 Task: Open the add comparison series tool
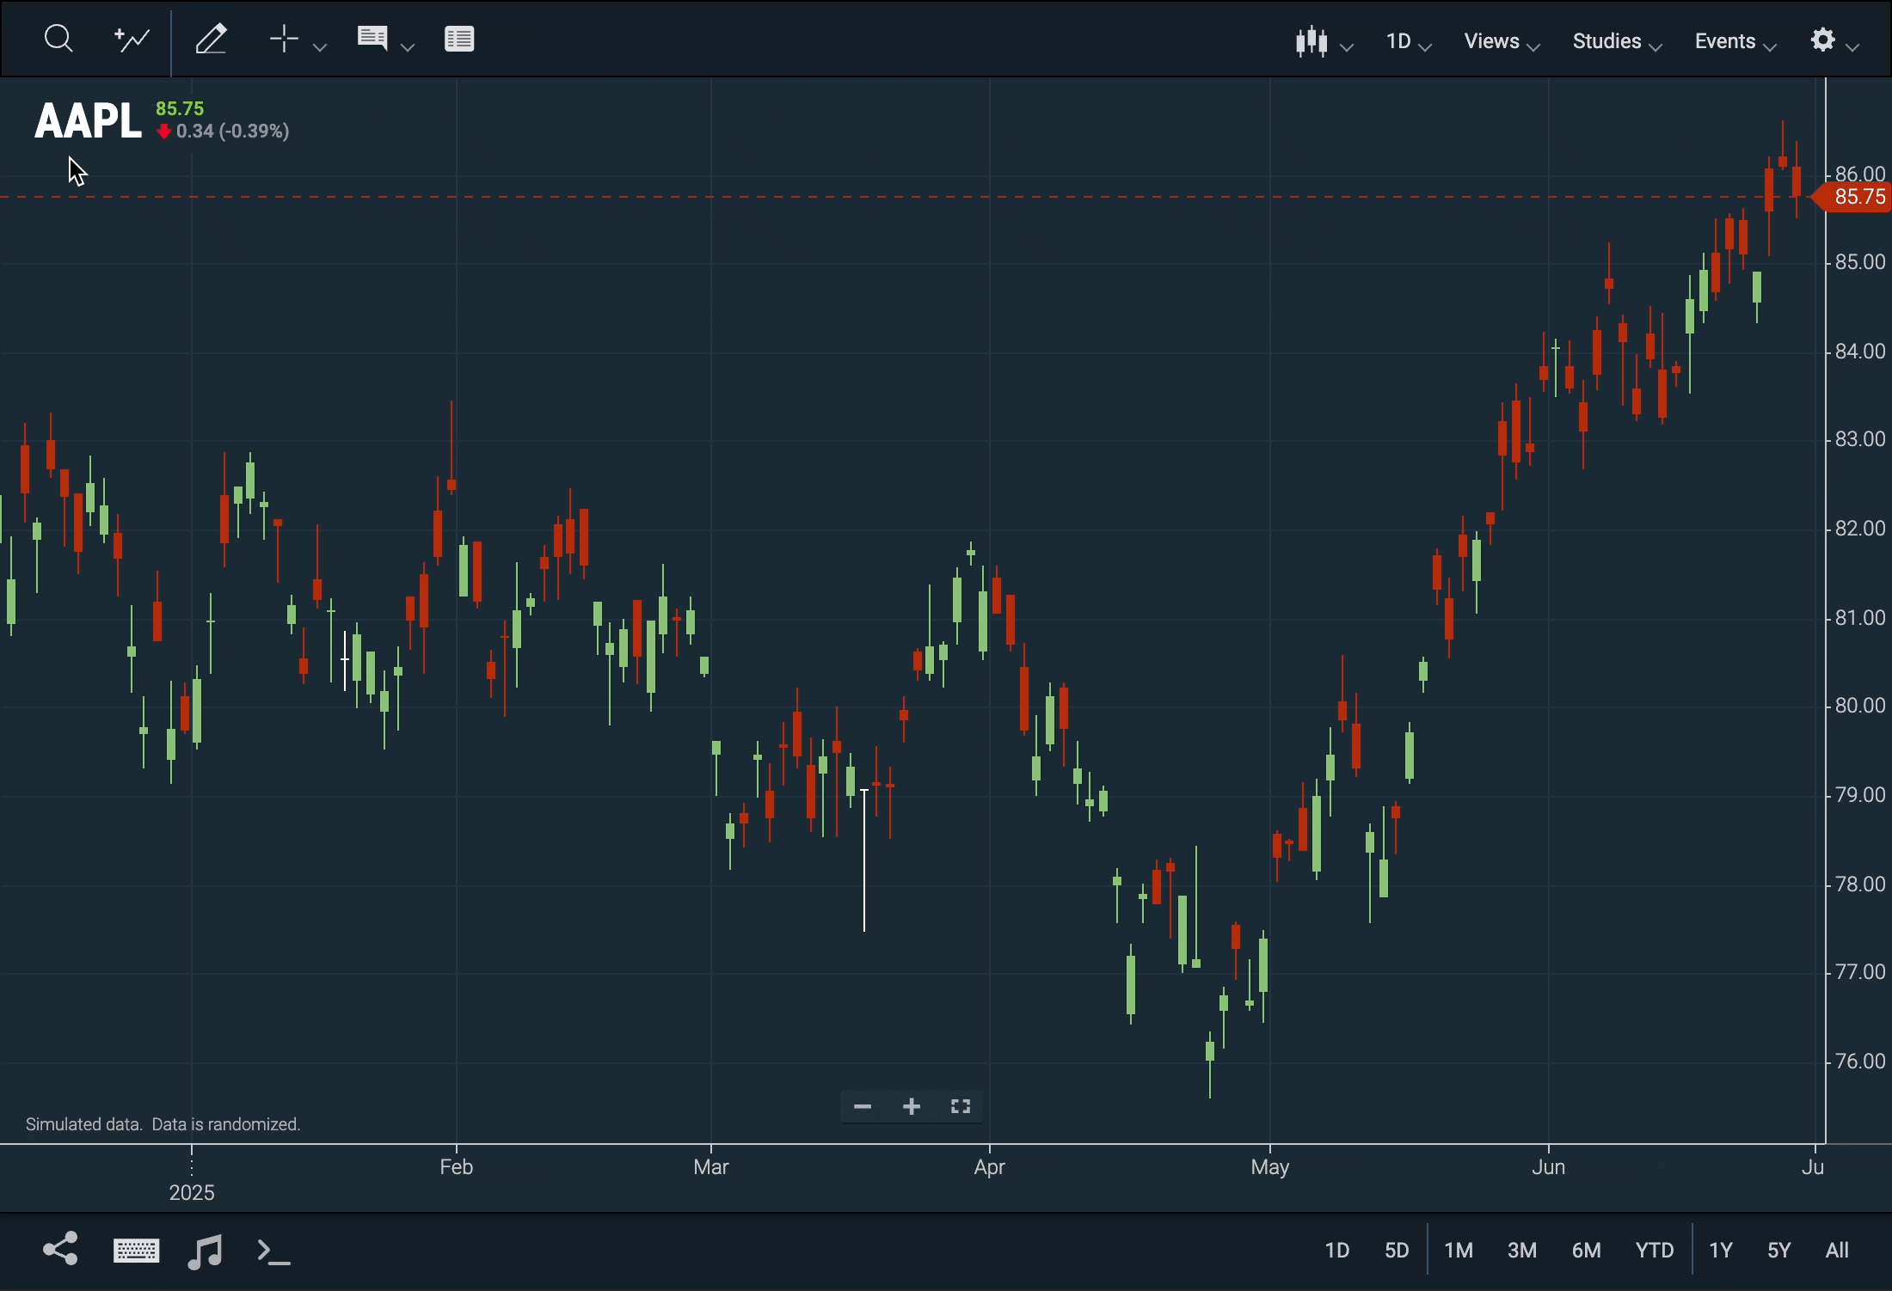coord(132,40)
